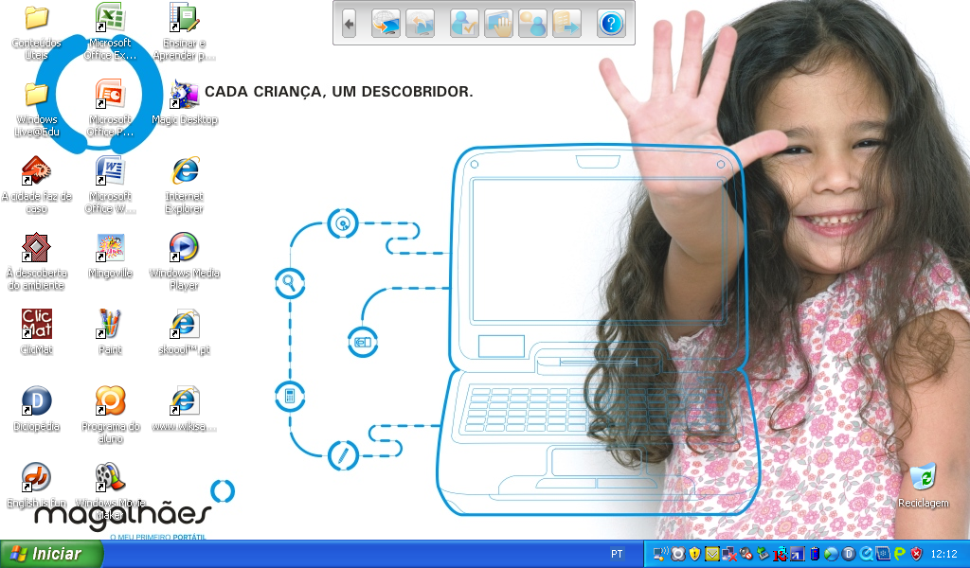Click the PT language indicator in taskbar
The width and height of the screenshot is (970, 568).
coord(617,554)
